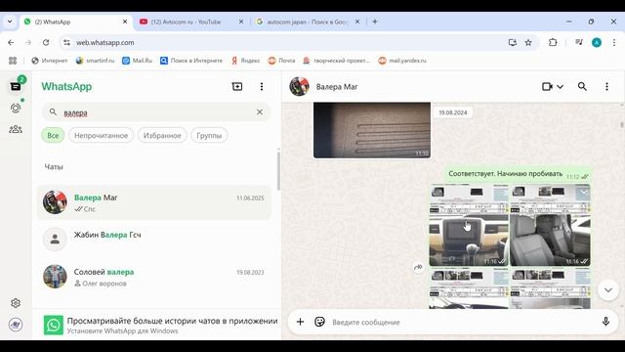
Task: Bookmark this page with the star
Action: tap(528, 42)
